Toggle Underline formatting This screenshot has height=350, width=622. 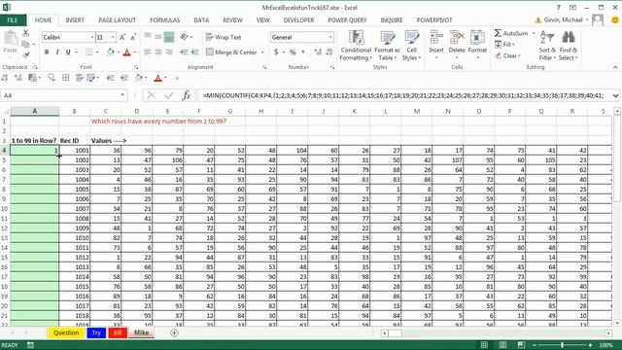point(68,52)
